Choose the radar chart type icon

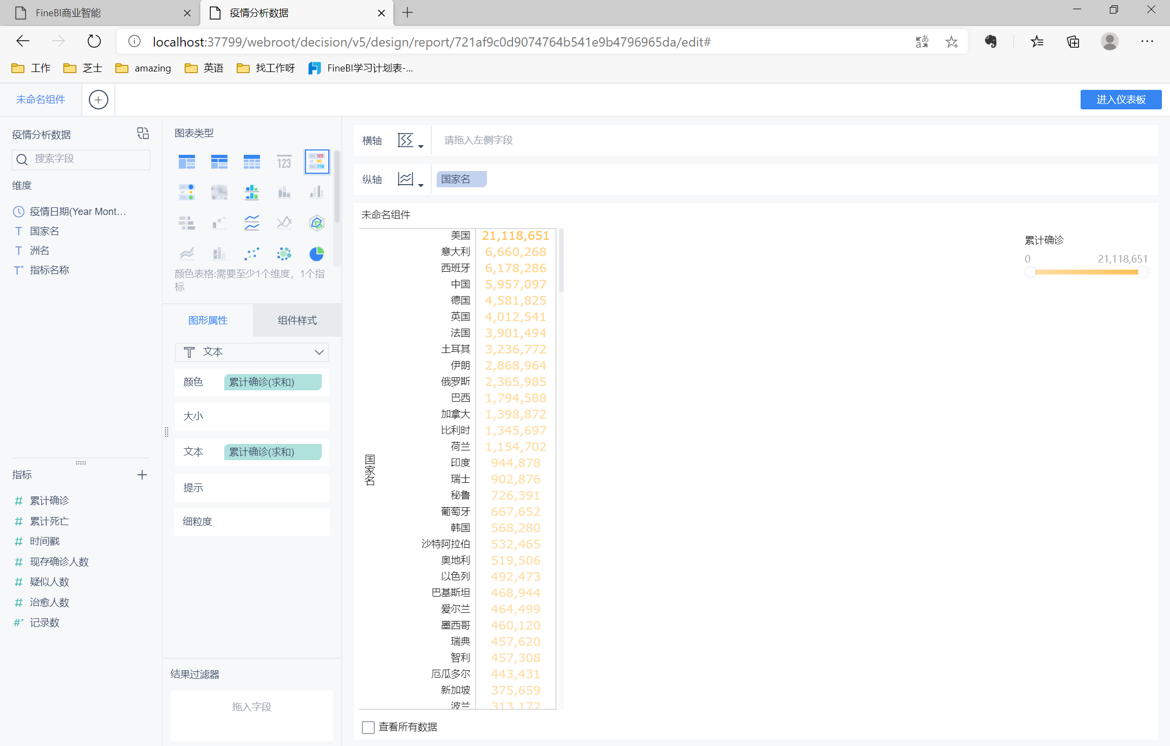point(316,223)
